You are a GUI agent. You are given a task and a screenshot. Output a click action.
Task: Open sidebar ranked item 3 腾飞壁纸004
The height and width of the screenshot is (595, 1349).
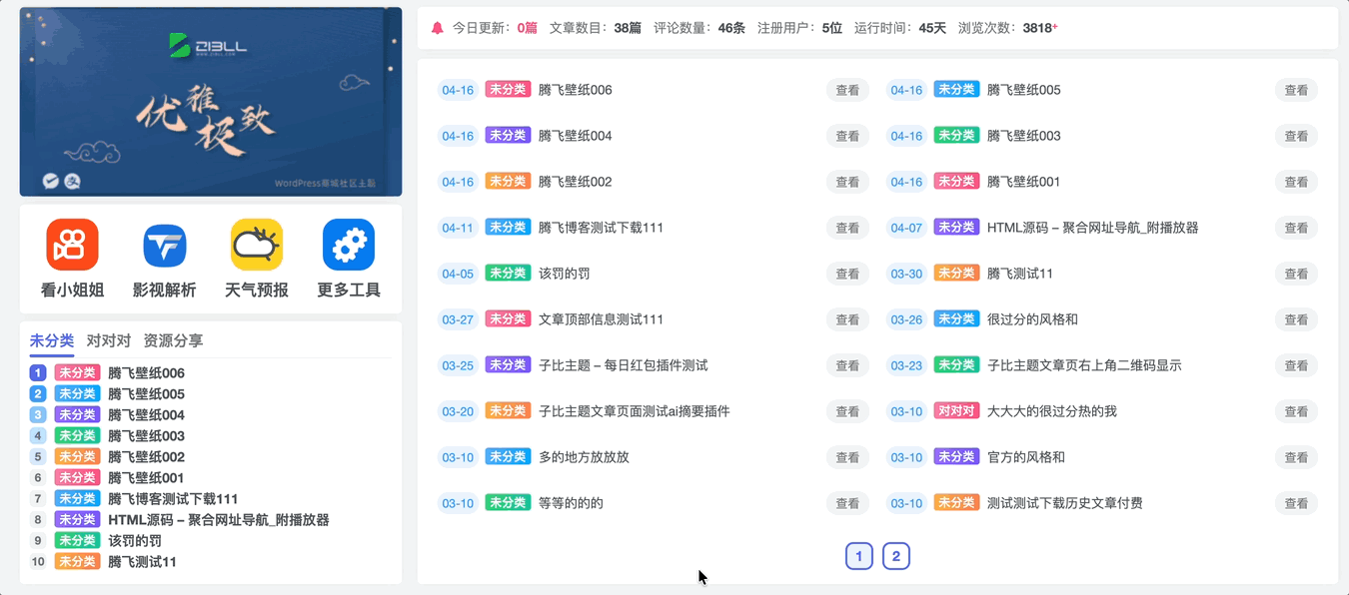click(146, 414)
